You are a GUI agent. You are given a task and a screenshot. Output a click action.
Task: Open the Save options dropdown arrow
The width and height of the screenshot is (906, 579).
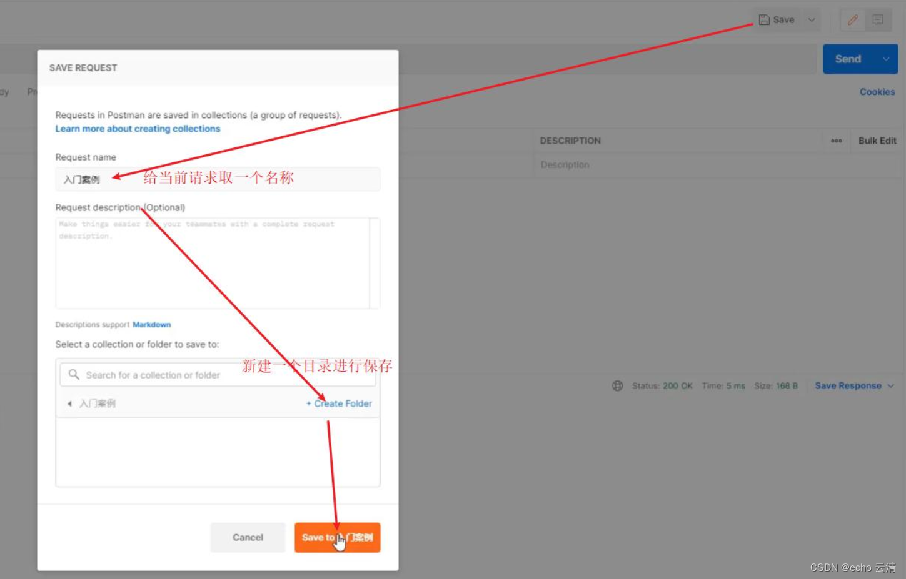point(812,20)
